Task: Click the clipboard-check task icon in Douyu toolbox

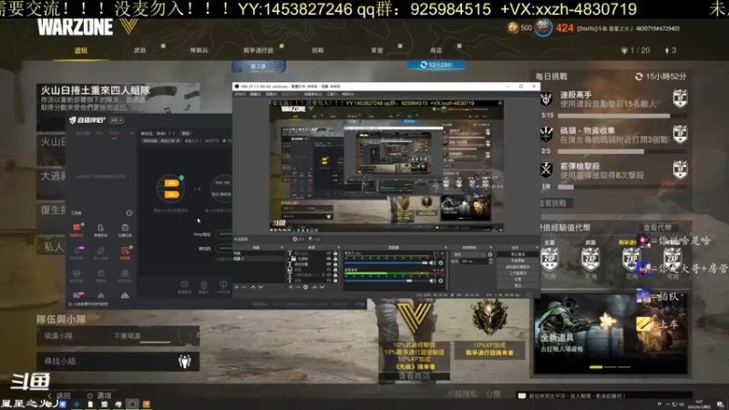Action: coord(125,227)
